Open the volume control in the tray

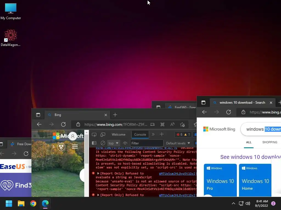tap(248, 203)
